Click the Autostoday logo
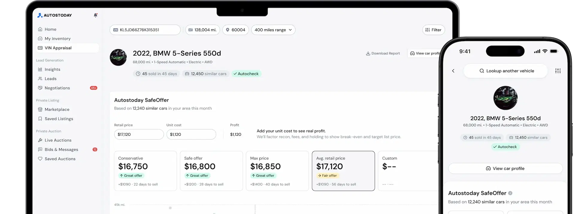Image resolution: width=575 pixels, height=214 pixels. click(x=54, y=15)
